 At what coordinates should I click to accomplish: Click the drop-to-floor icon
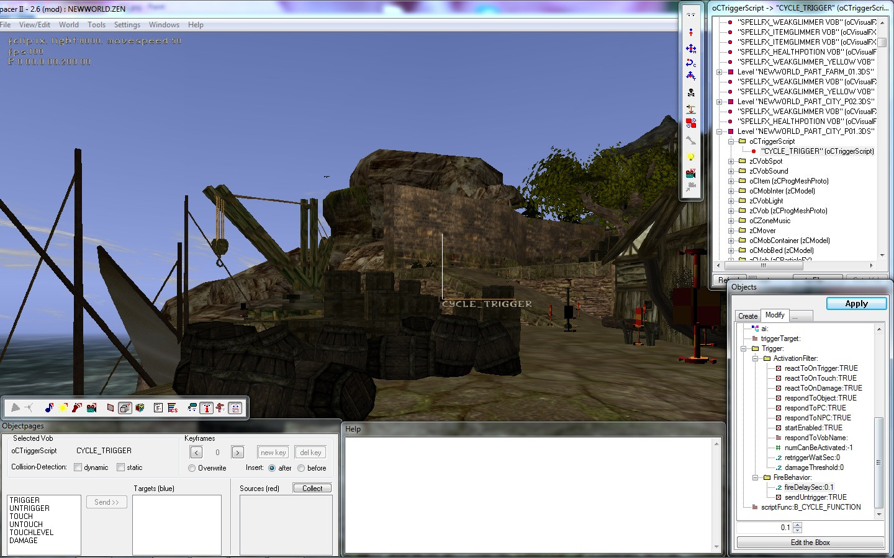[x=690, y=109]
